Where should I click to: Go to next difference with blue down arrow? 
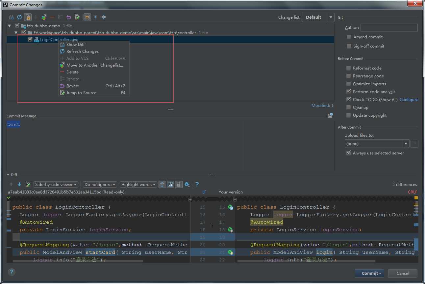click(x=19, y=184)
